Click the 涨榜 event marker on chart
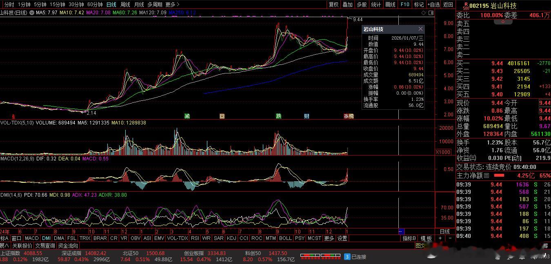This screenshot has height=264, width=551. pos(349,116)
